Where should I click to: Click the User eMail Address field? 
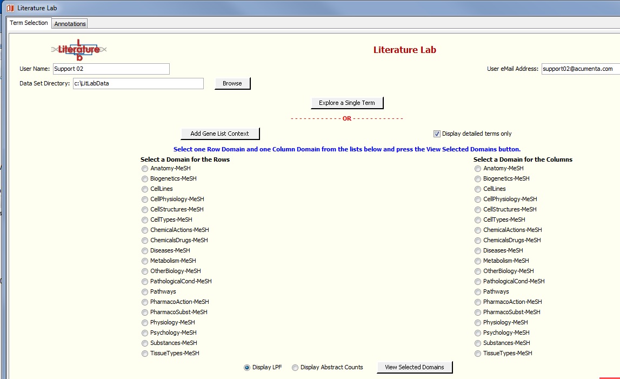(581, 69)
